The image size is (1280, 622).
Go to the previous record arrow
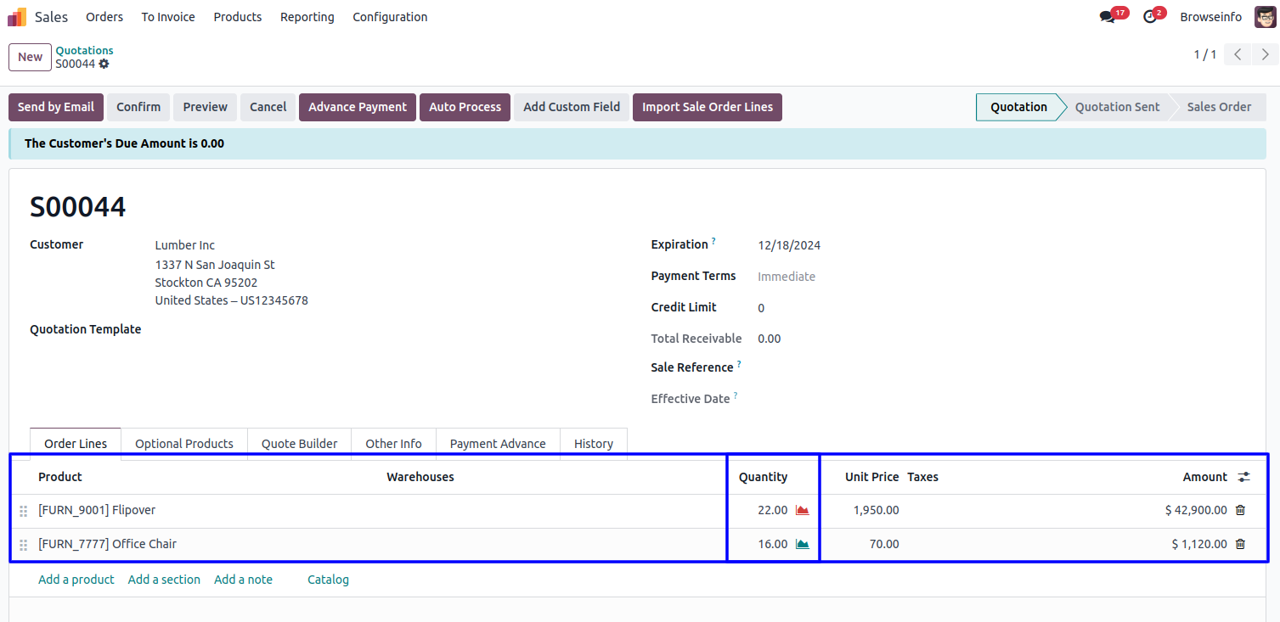1238,55
